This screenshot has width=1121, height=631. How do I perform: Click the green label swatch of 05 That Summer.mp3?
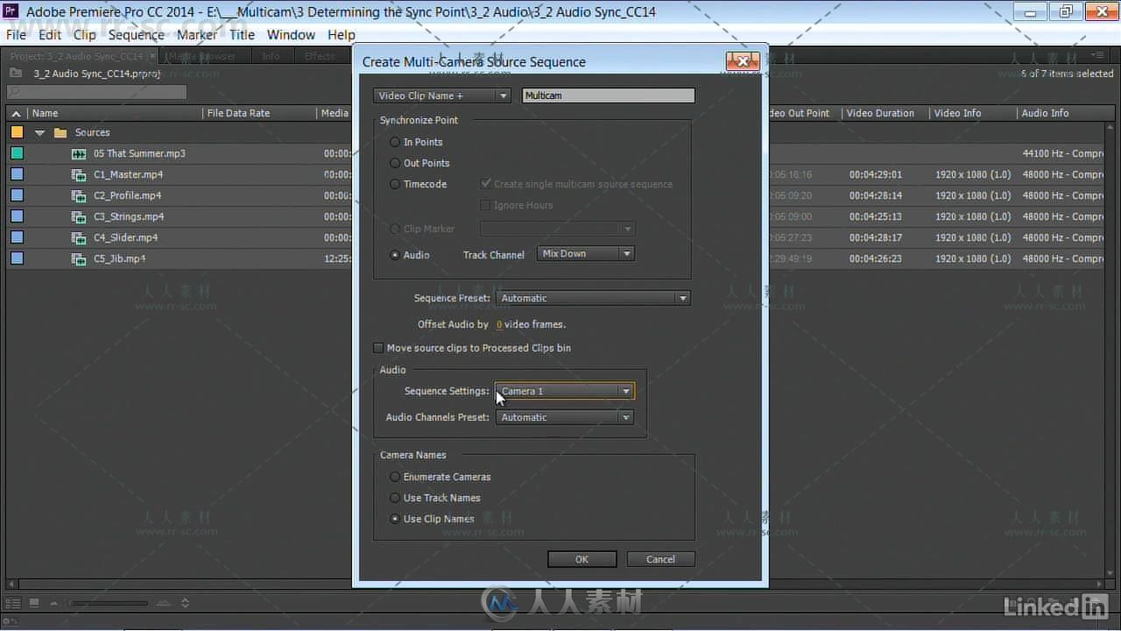point(17,153)
